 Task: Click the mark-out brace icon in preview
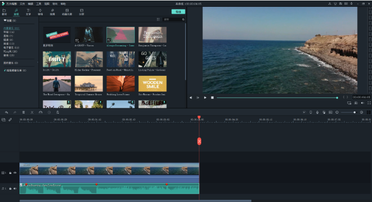click(x=347, y=97)
